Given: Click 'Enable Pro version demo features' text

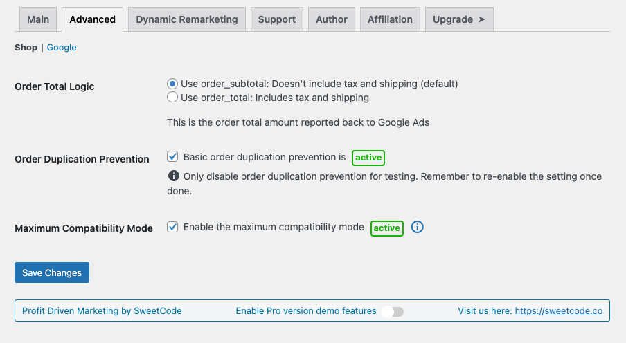Looking at the screenshot, I should [306, 310].
